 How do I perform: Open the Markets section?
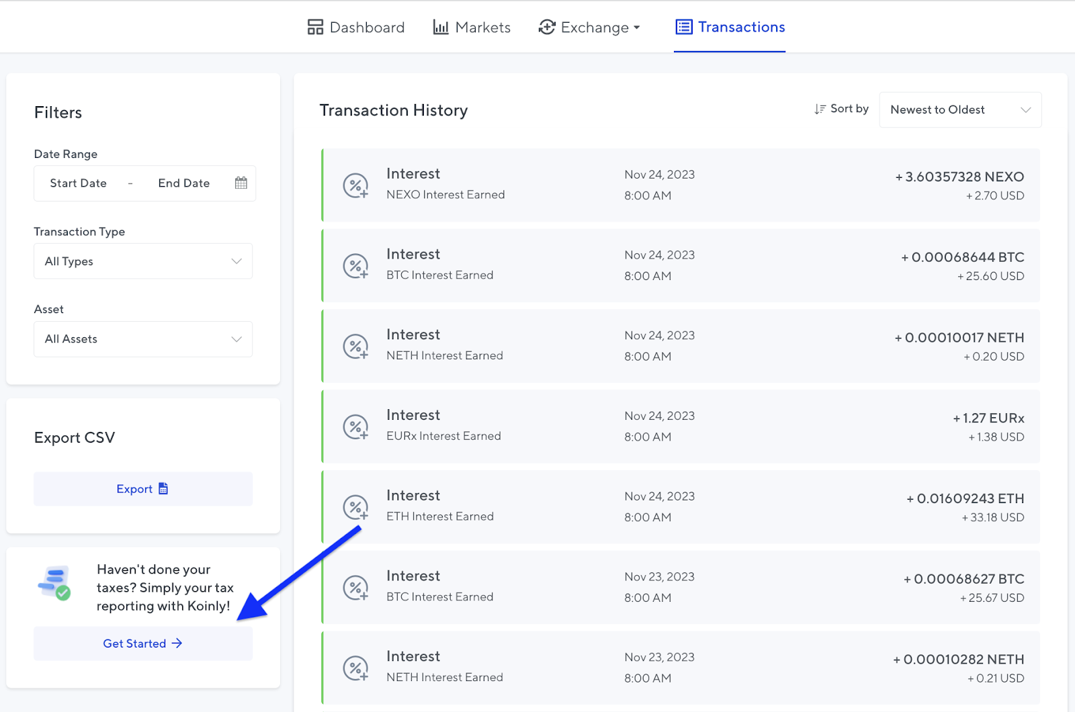pyautogui.click(x=482, y=27)
